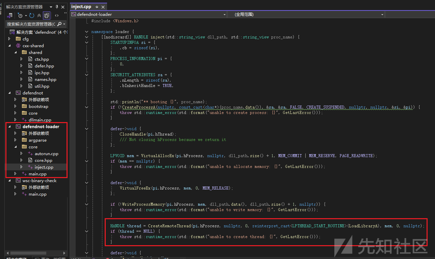Fold the namespace loader block
This screenshot has height=259, width=435.
86,32
